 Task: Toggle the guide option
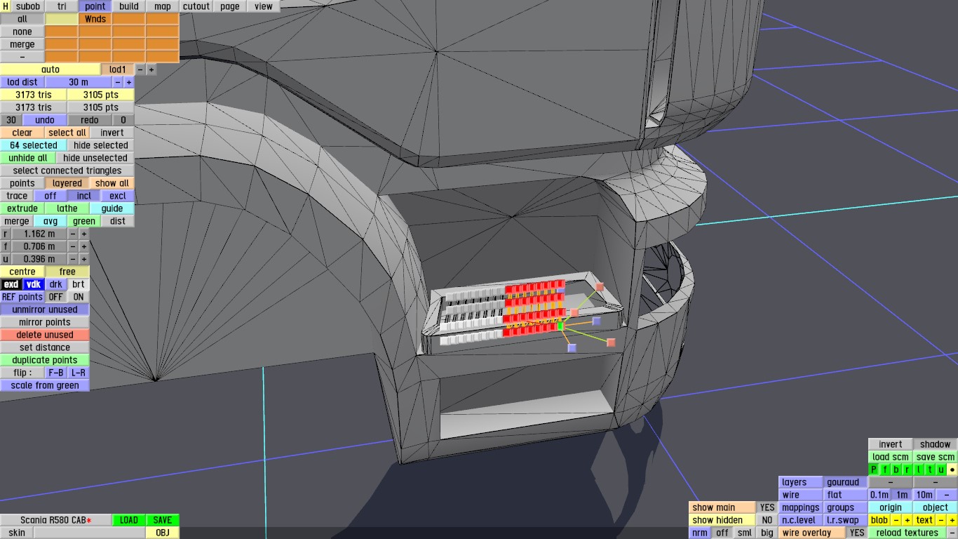click(x=112, y=208)
